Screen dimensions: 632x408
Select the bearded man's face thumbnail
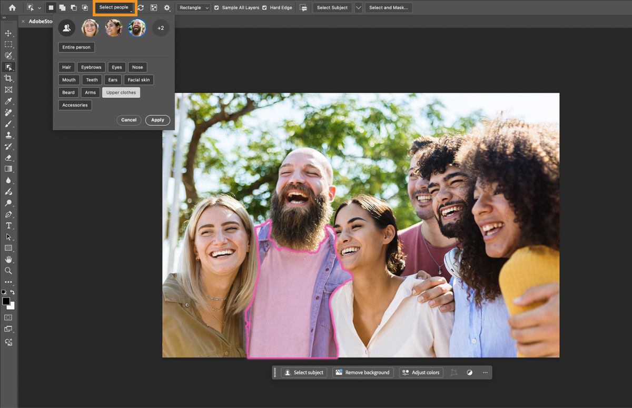[x=137, y=28]
